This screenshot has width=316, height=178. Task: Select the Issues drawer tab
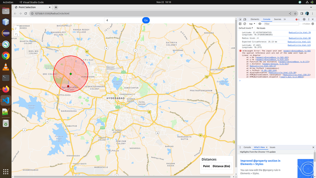(272, 147)
